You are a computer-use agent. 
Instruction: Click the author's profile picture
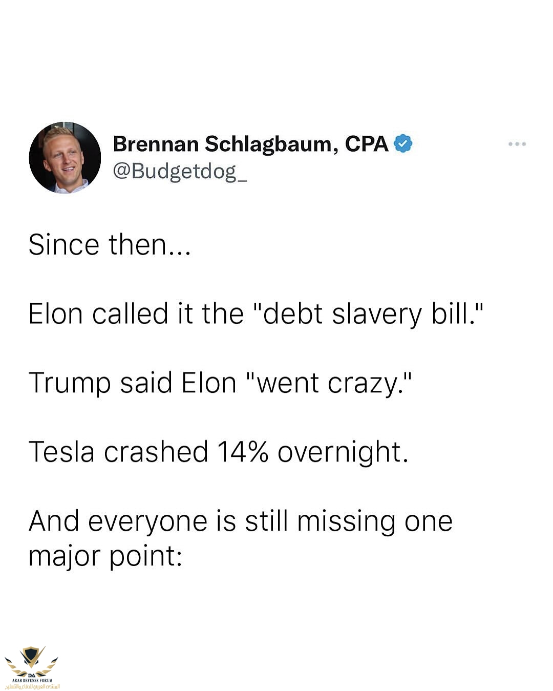(x=65, y=158)
